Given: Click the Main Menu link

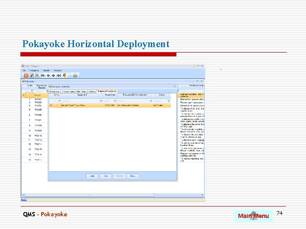Looking at the screenshot, I should pyautogui.click(x=253, y=216).
